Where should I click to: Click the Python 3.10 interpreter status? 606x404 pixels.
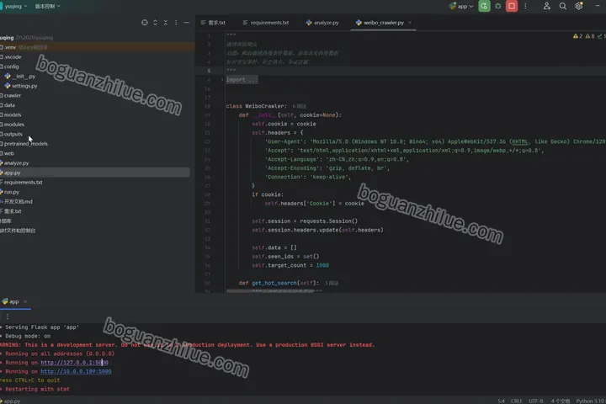click(x=590, y=401)
